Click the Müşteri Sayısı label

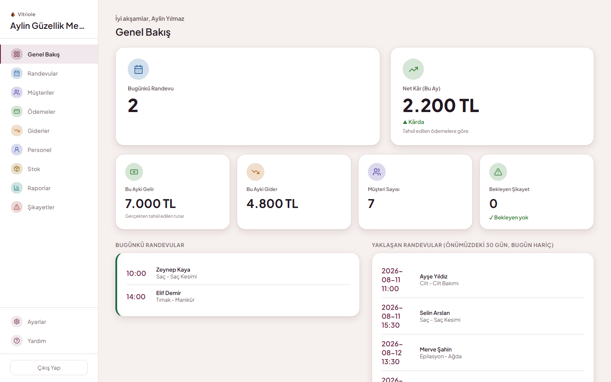[384, 189]
